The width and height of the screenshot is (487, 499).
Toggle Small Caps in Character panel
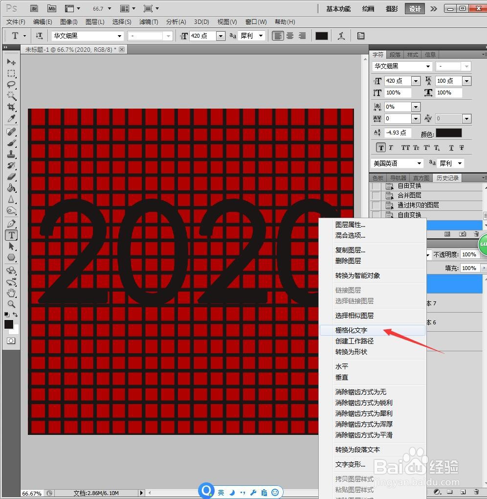point(417,148)
